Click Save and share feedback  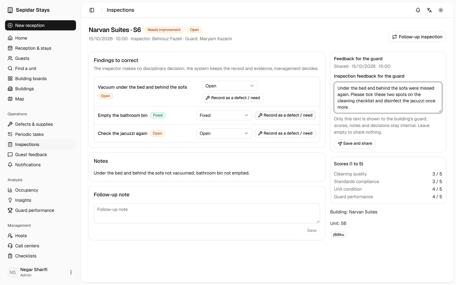[354, 143]
